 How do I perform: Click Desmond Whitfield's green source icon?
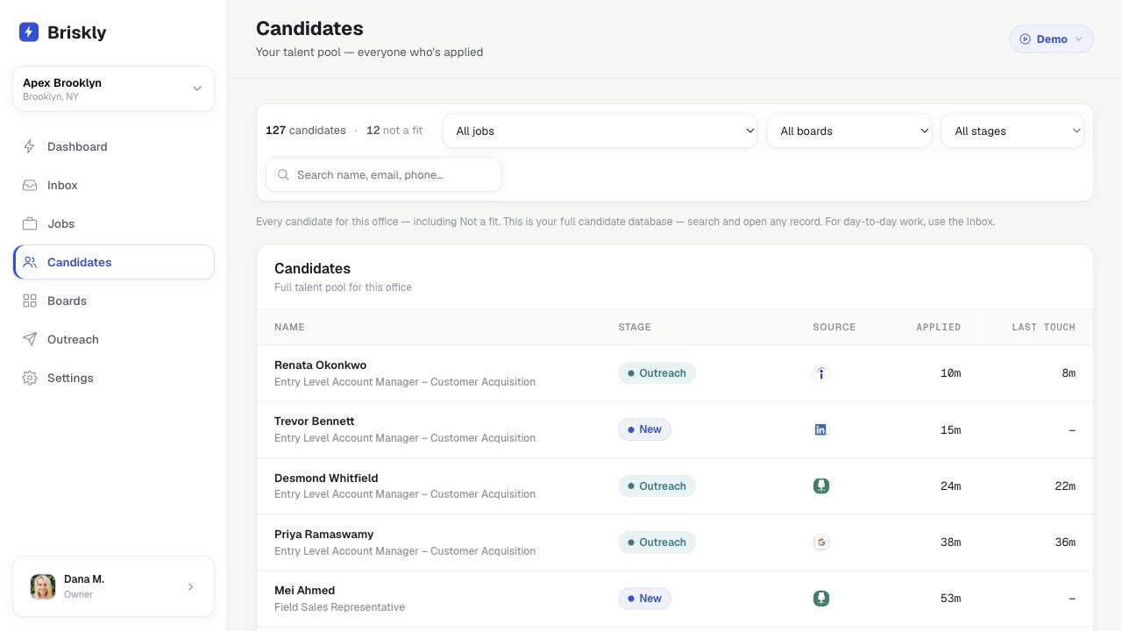[x=821, y=486]
